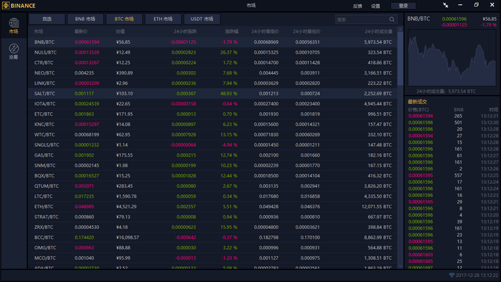Sort by the 市场 column header
Viewport: 501px width, 282px height.
point(39,31)
